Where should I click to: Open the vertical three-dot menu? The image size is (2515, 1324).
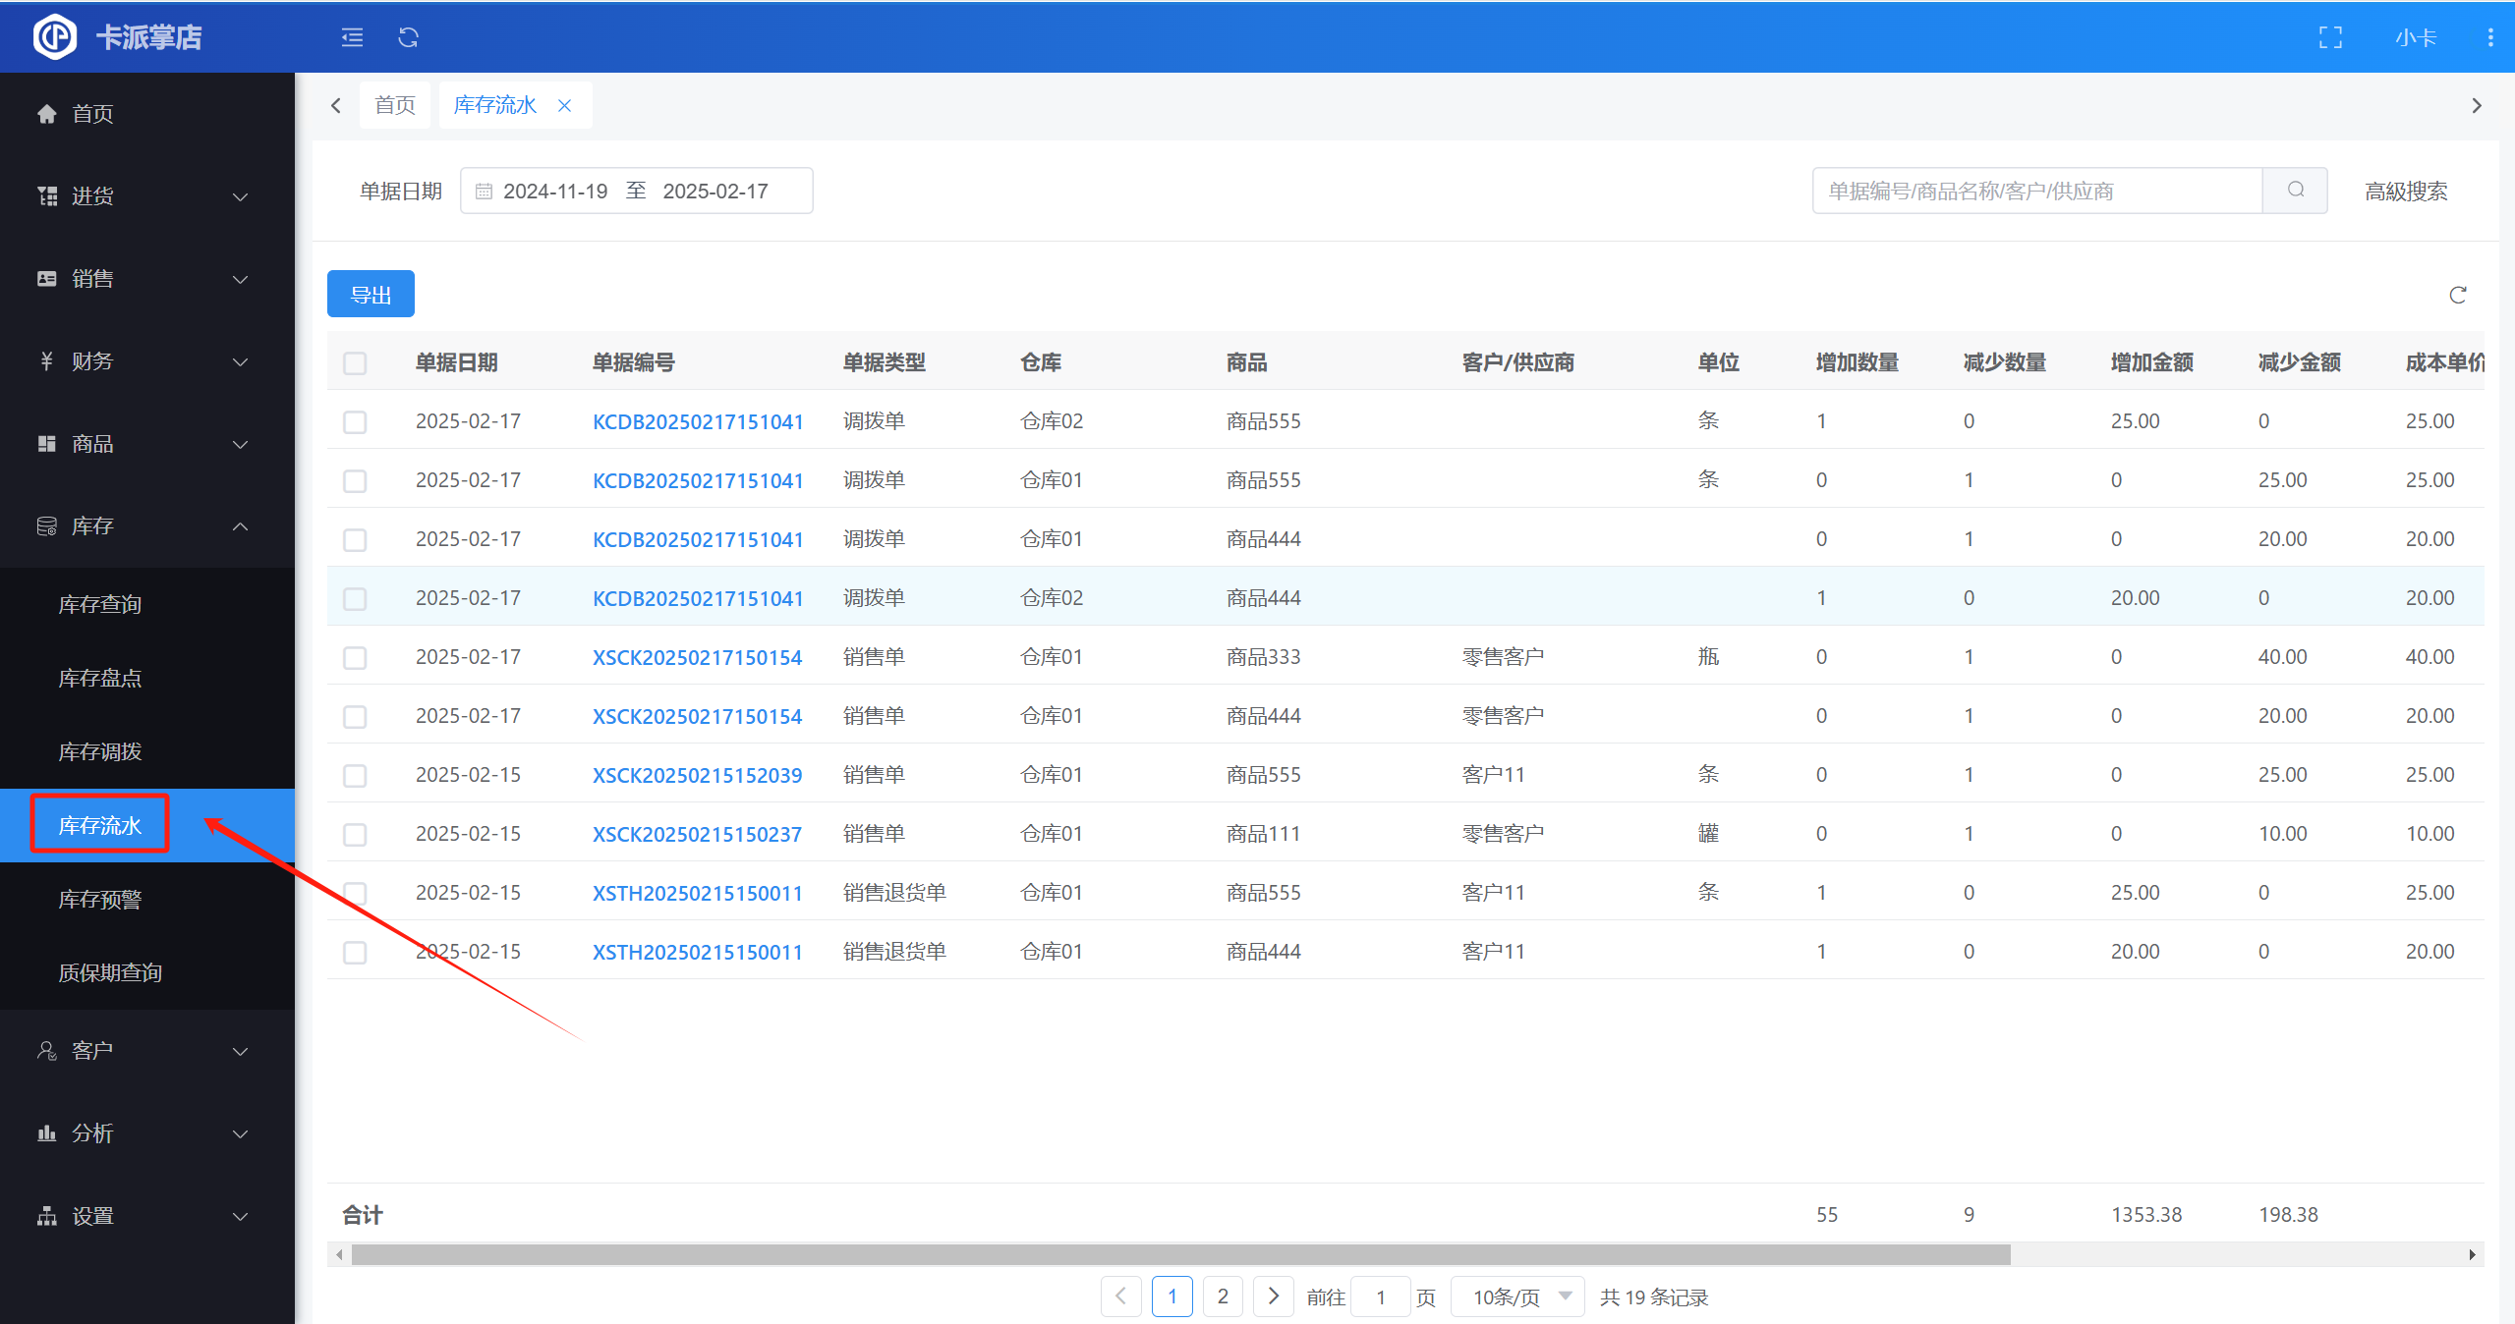(2489, 37)
